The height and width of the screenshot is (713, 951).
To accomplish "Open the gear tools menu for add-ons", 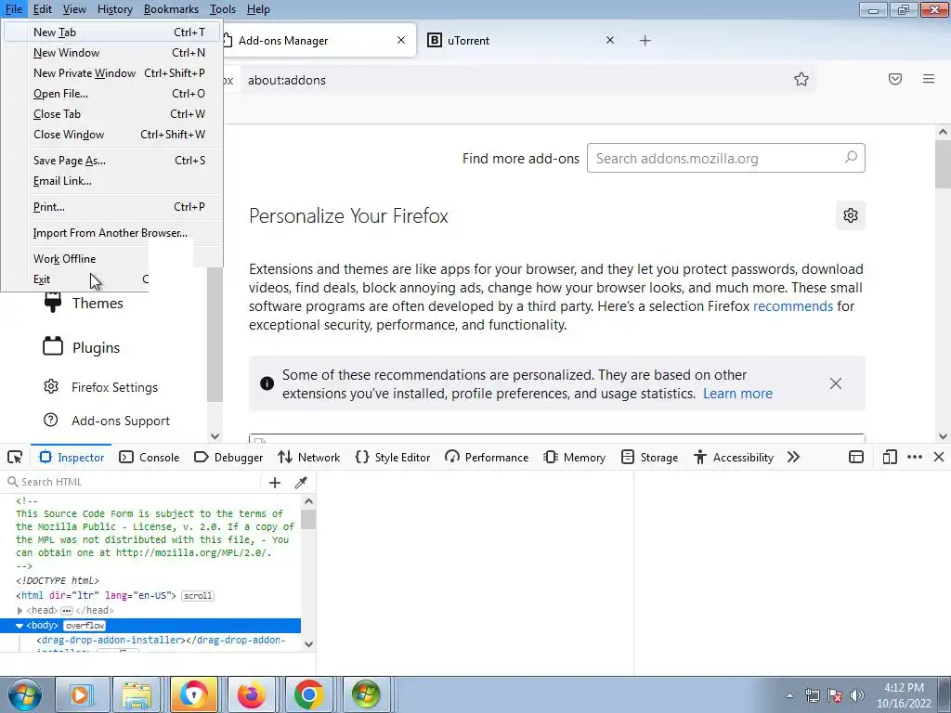I will (x=851, y=215).
